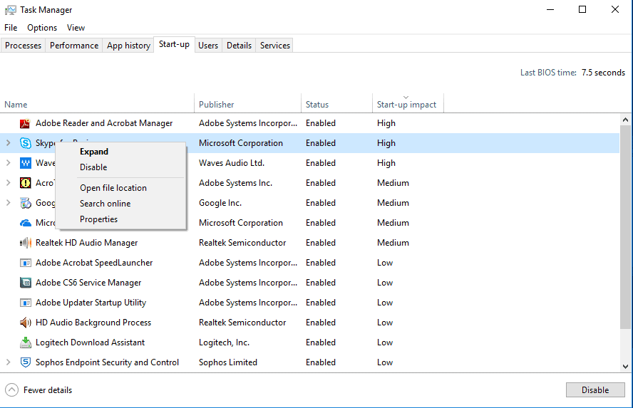This screenshot has height=408, width=633.
Task: Click the Sophos Endpoint Security shield icon
Action: 26,362
